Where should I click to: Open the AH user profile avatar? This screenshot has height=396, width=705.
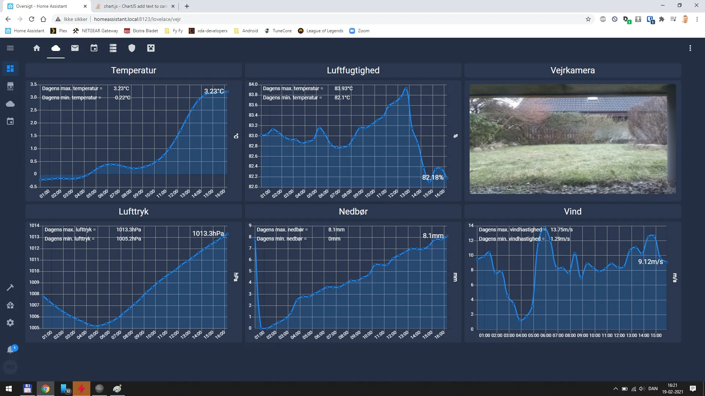point(10,367)
